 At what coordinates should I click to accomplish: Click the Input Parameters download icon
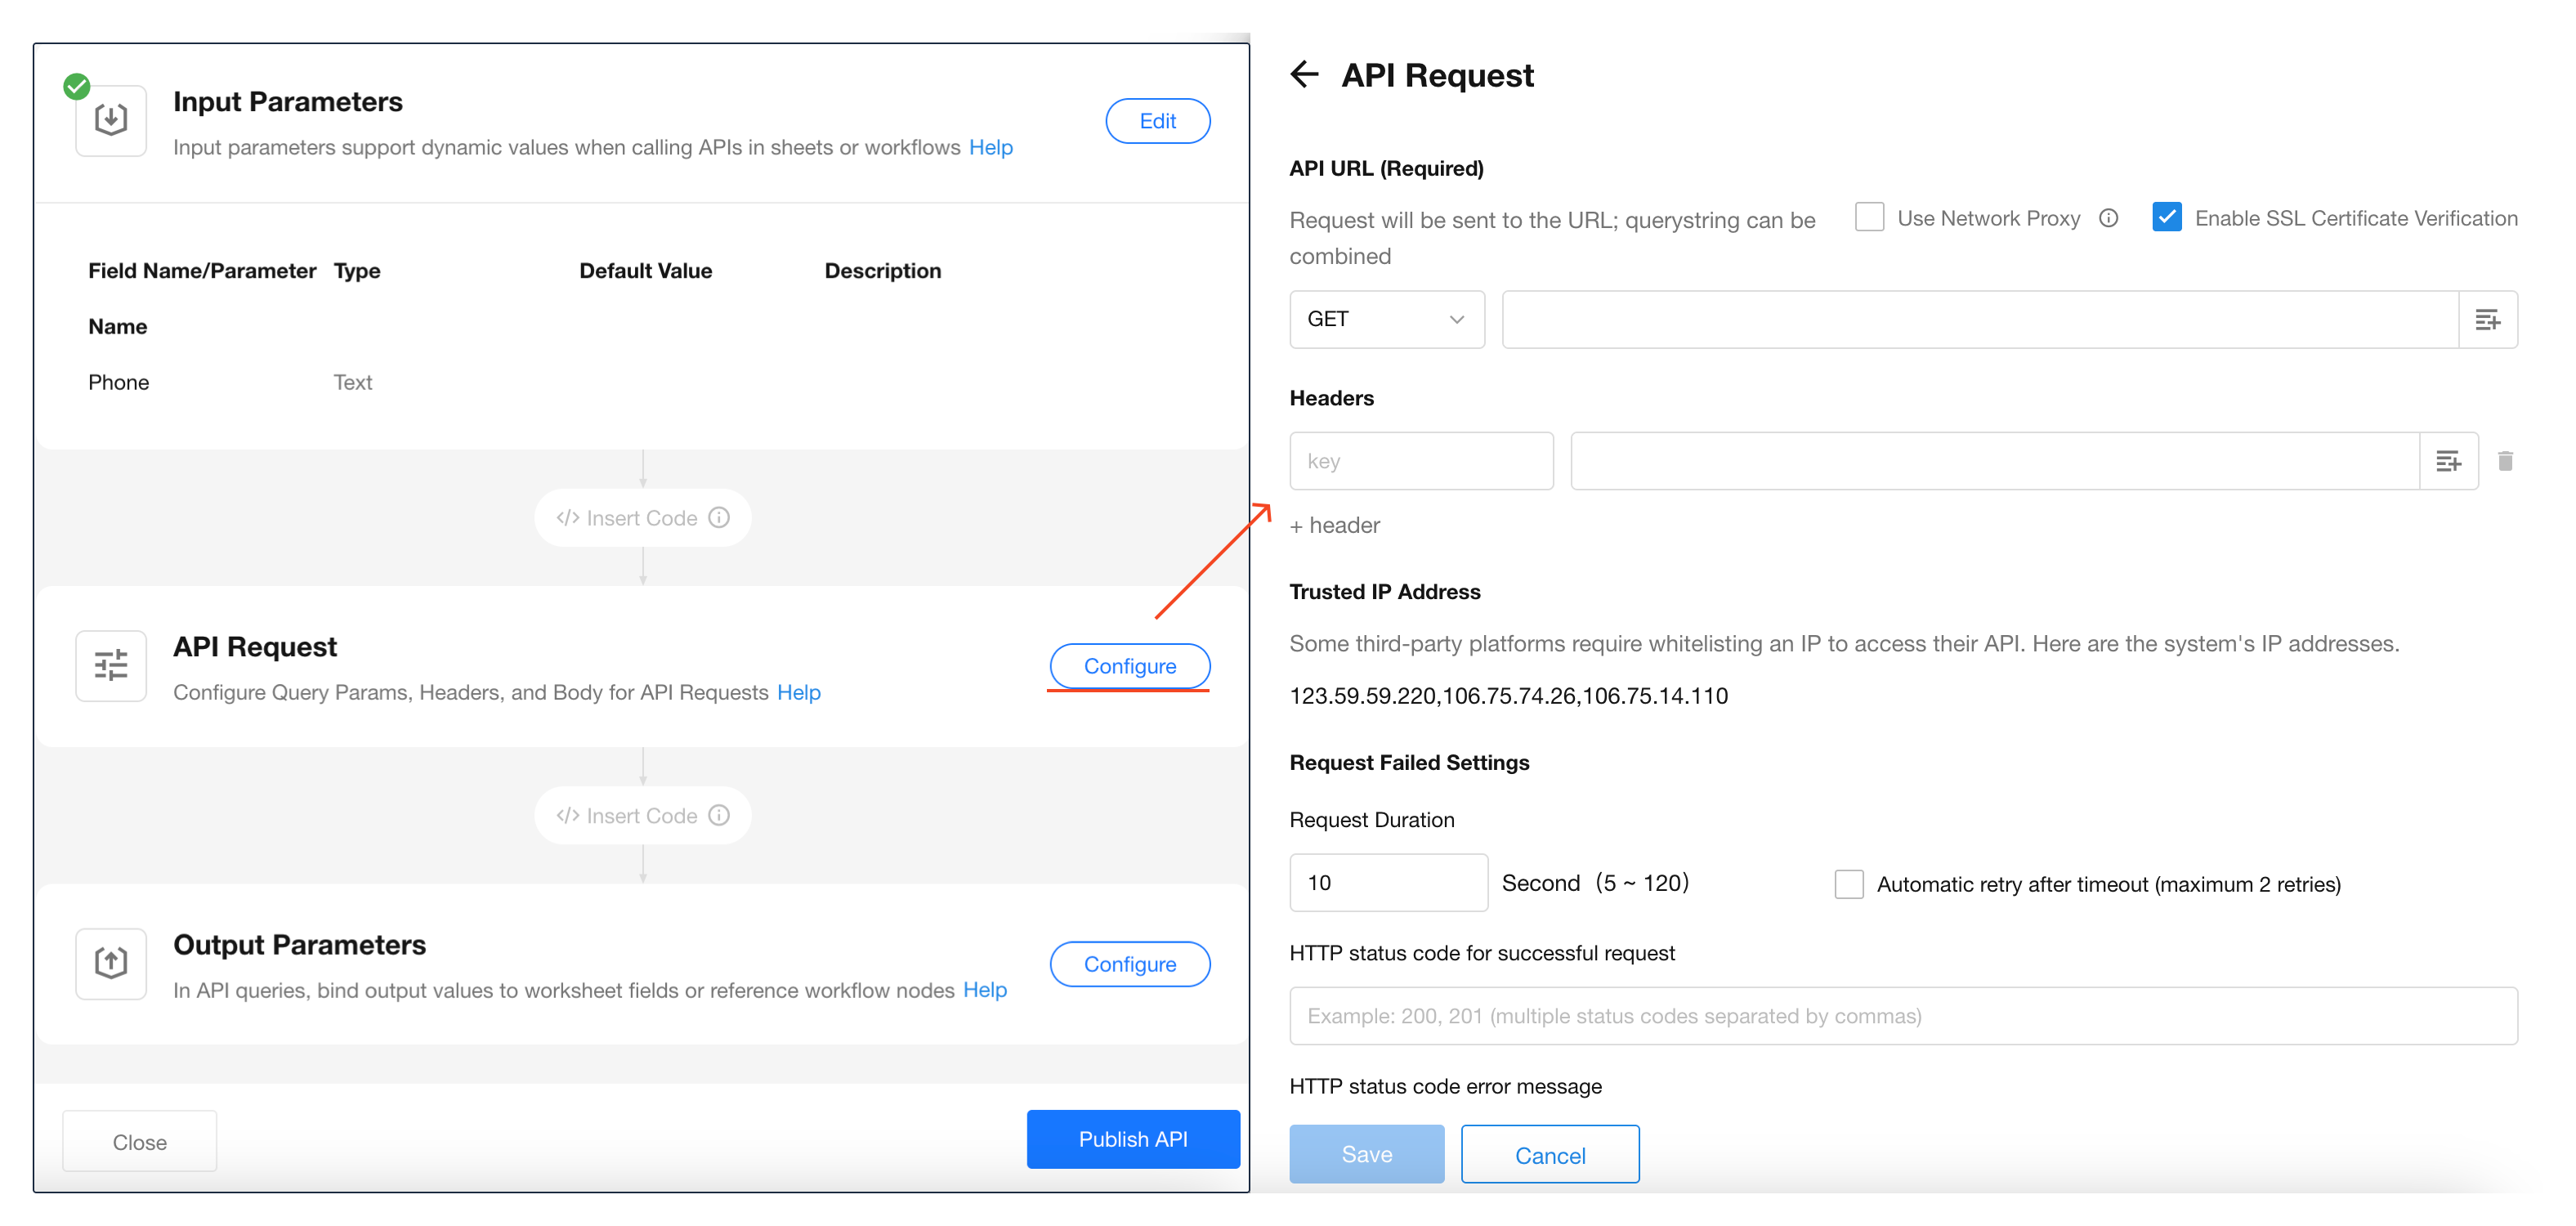(x=111, y=120)
